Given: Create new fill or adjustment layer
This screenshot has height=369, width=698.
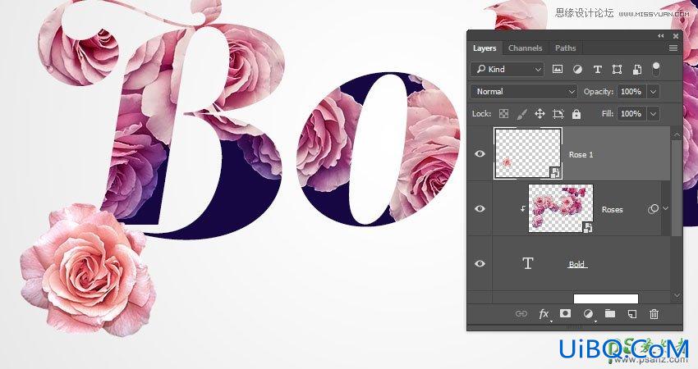Looking at the screenshot, I should 588,314.
